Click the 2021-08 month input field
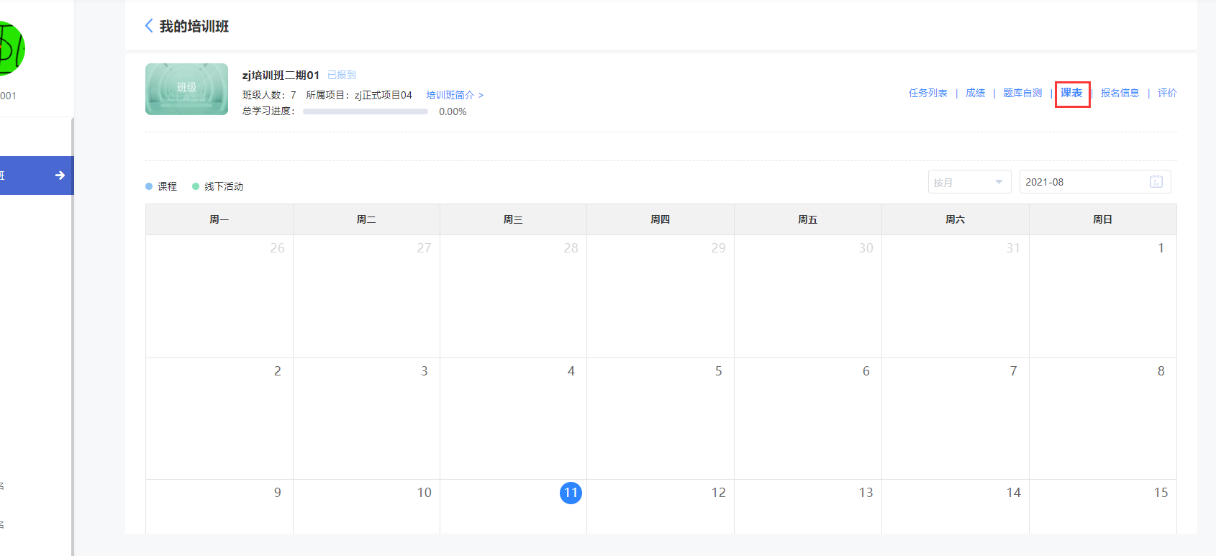 click(x=1095, y=182)
